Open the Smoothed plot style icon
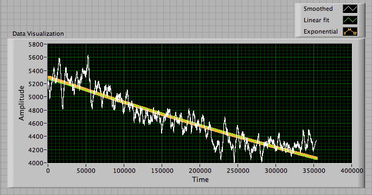372x195 pixels. (350, 9)
